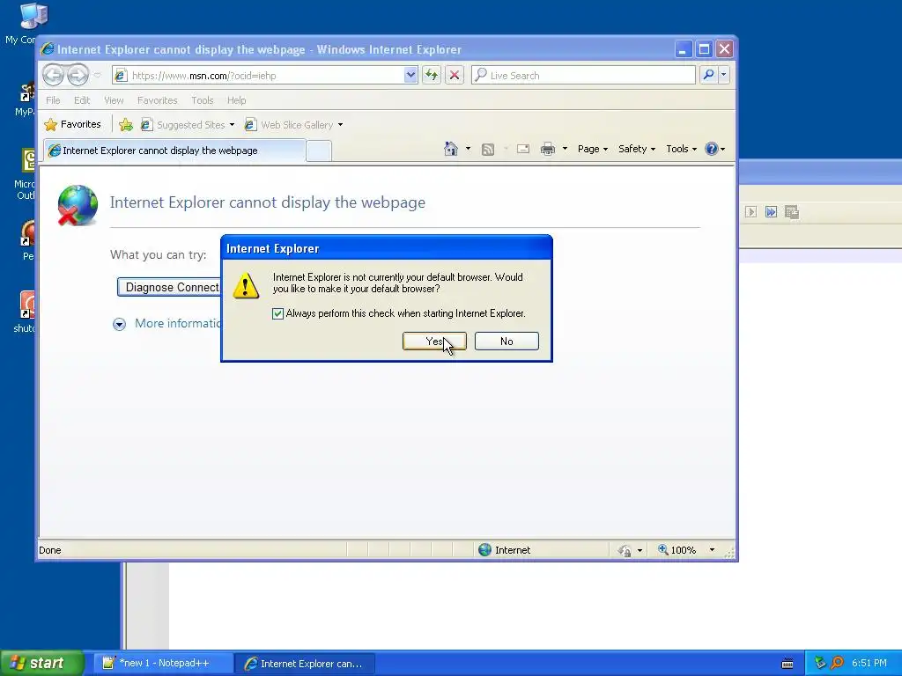Click the play icon in background window
Image resolution: width=902 pixels, height=676 pixels.
750,212
